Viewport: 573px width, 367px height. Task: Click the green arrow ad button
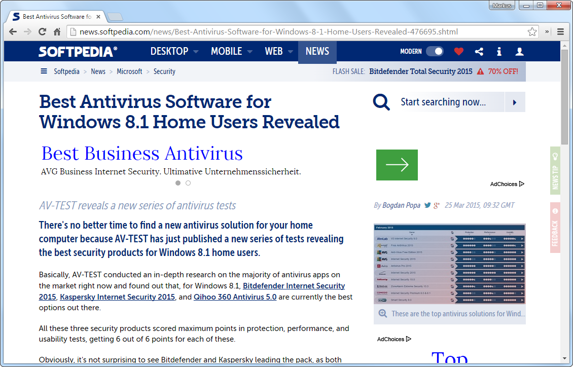coord(397,165)
